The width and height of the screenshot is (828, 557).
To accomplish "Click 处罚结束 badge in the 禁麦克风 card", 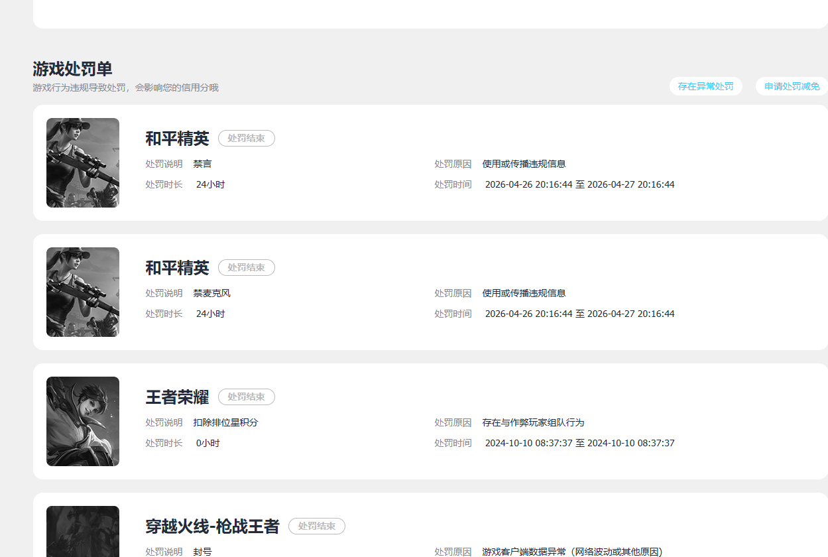I will click(247, 267).
